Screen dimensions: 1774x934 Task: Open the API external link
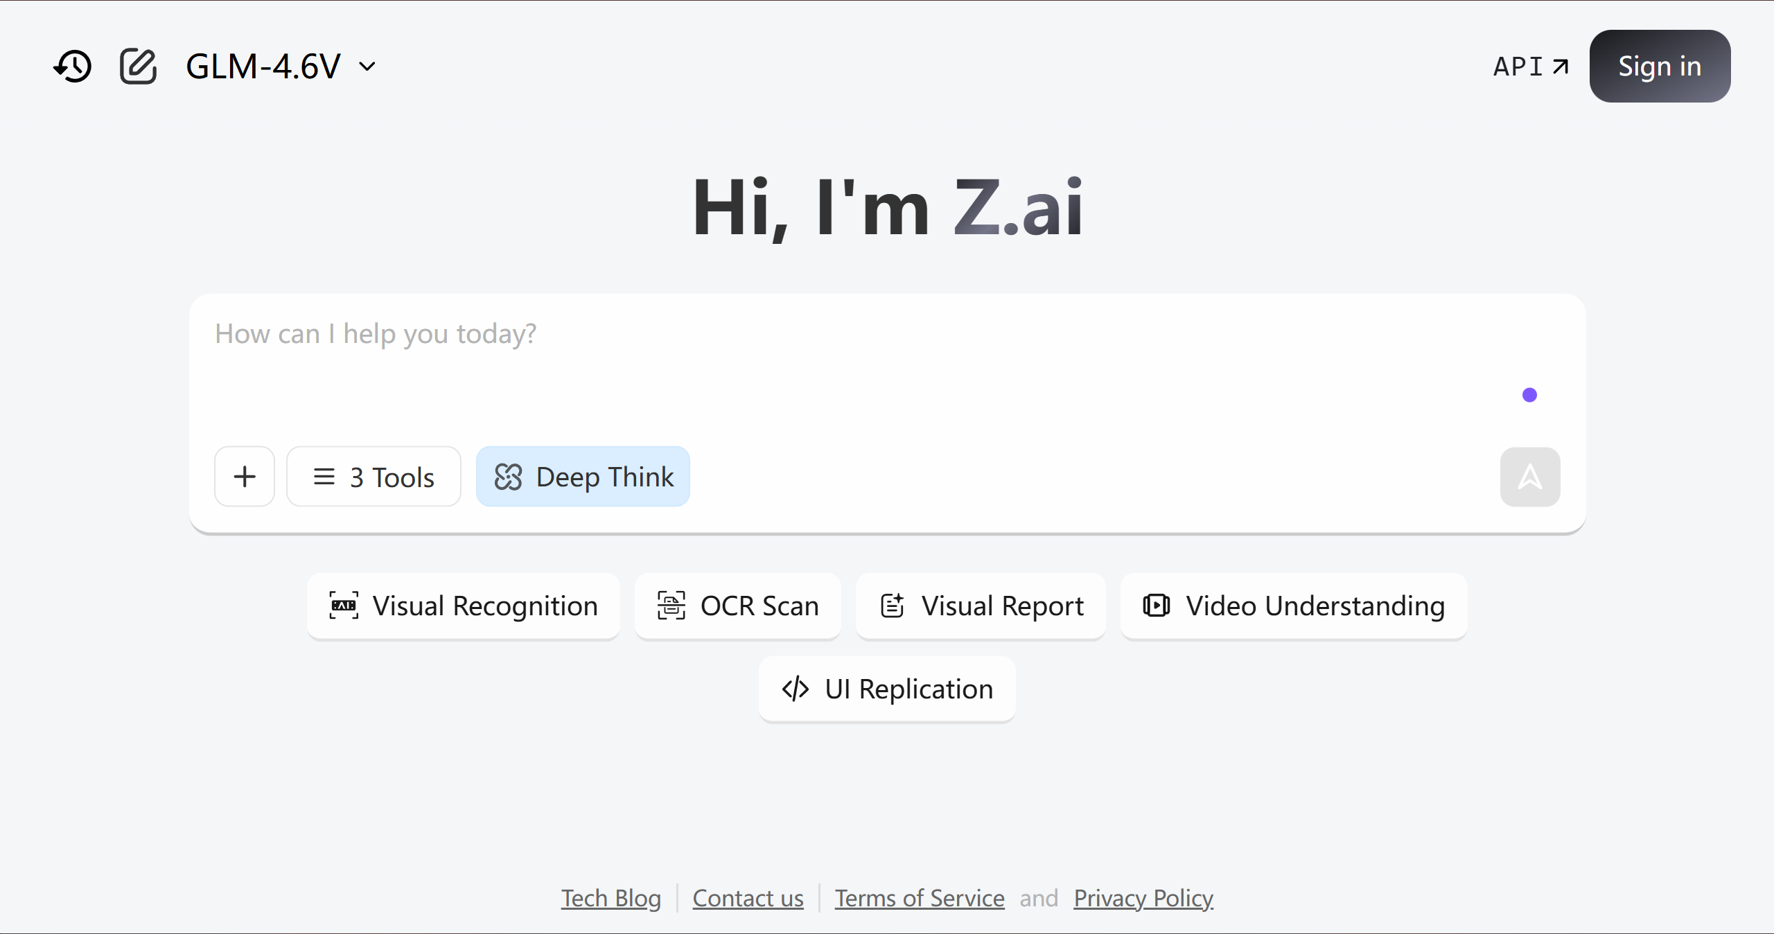pos(1530,67)
